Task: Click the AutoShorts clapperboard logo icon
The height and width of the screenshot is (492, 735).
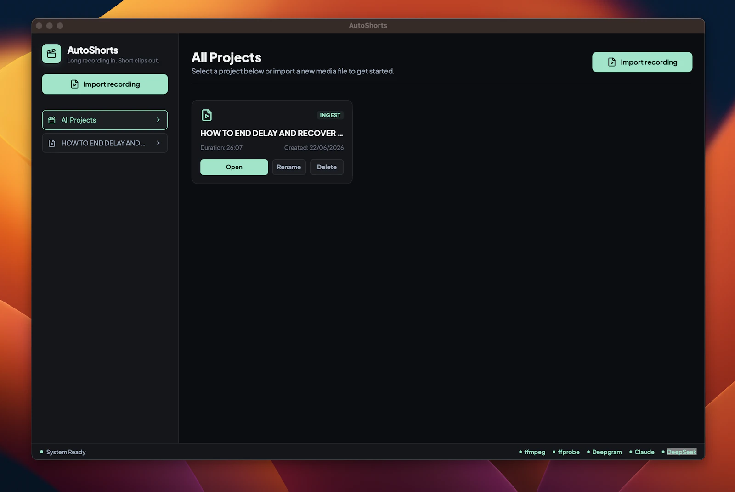Action: pos(51,54)
